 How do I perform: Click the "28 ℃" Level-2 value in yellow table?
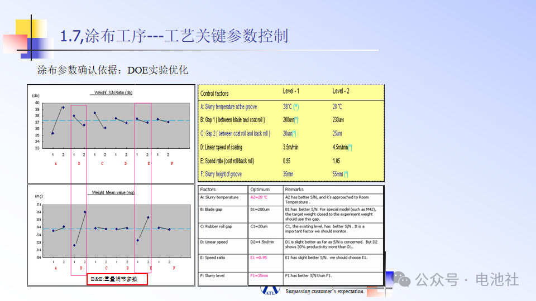pyautogui.click(x=337, y=107)
